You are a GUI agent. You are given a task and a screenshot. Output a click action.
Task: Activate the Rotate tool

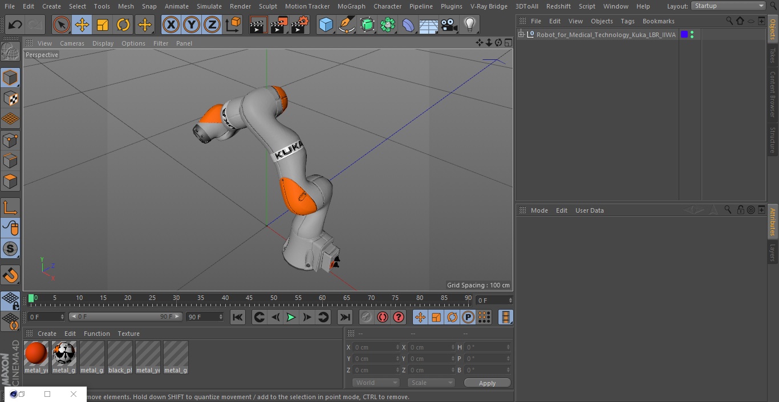pyautogui.click(x=123, y=25)
